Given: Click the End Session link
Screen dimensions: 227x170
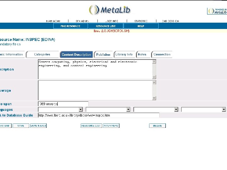Looking at the screenshot, I should coord(170,21).
